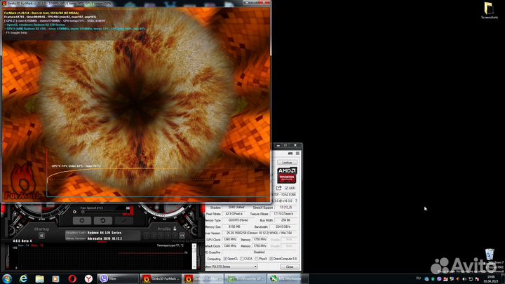Open Windows Explorer folder taskbar icon
The width and height of the screenshot is (505, 284).
39,278
